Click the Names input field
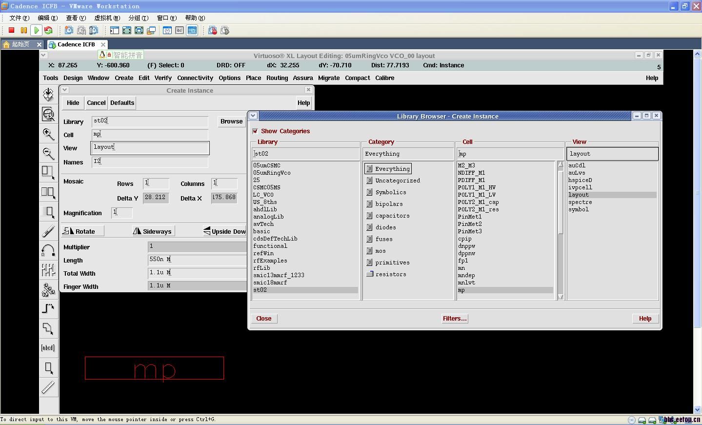The image size is (702, 425). (x=150, y=162)
